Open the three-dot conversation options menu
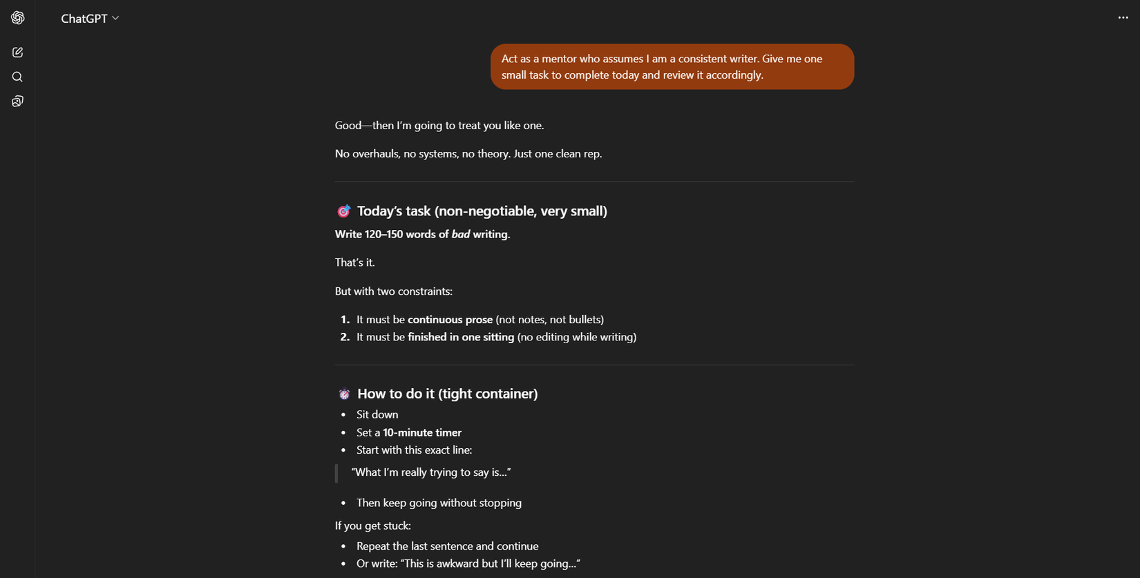Image resolution: width=1140 pixels, height=578 pixels. (x=1123, y=18)
